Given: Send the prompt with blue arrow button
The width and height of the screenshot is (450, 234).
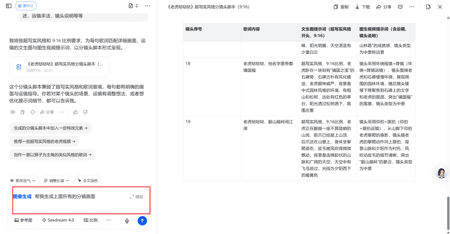Looking at the screenshot, I should click(142, 221).
